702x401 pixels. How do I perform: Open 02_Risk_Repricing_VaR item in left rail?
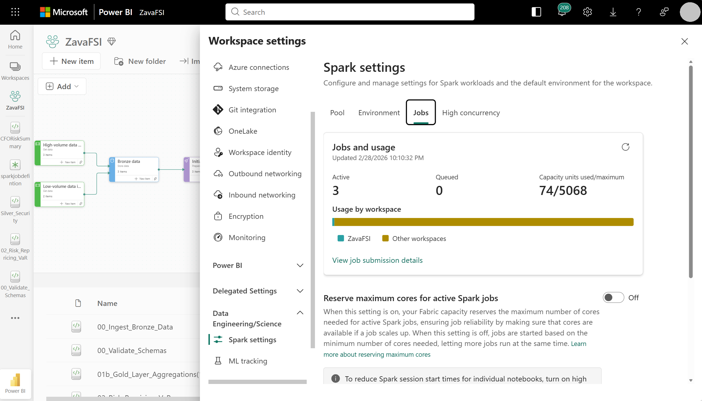(15, 247)
